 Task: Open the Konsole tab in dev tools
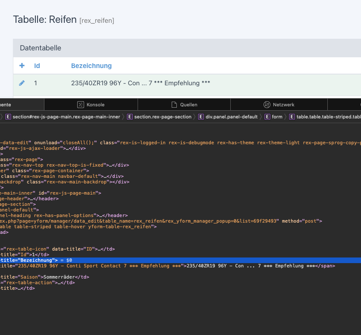[x=91, y=105]
